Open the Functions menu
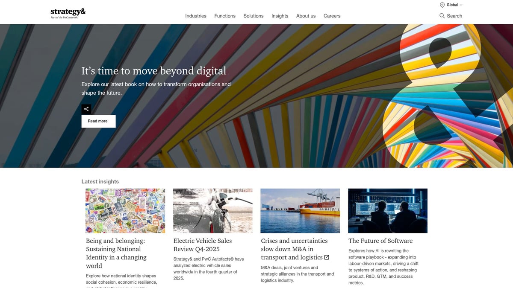Screen dimensions: 513x288 pos(225,16)
